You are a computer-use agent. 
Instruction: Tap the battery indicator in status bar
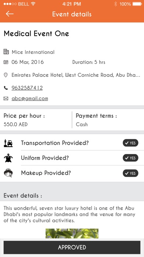coord(137,4)
